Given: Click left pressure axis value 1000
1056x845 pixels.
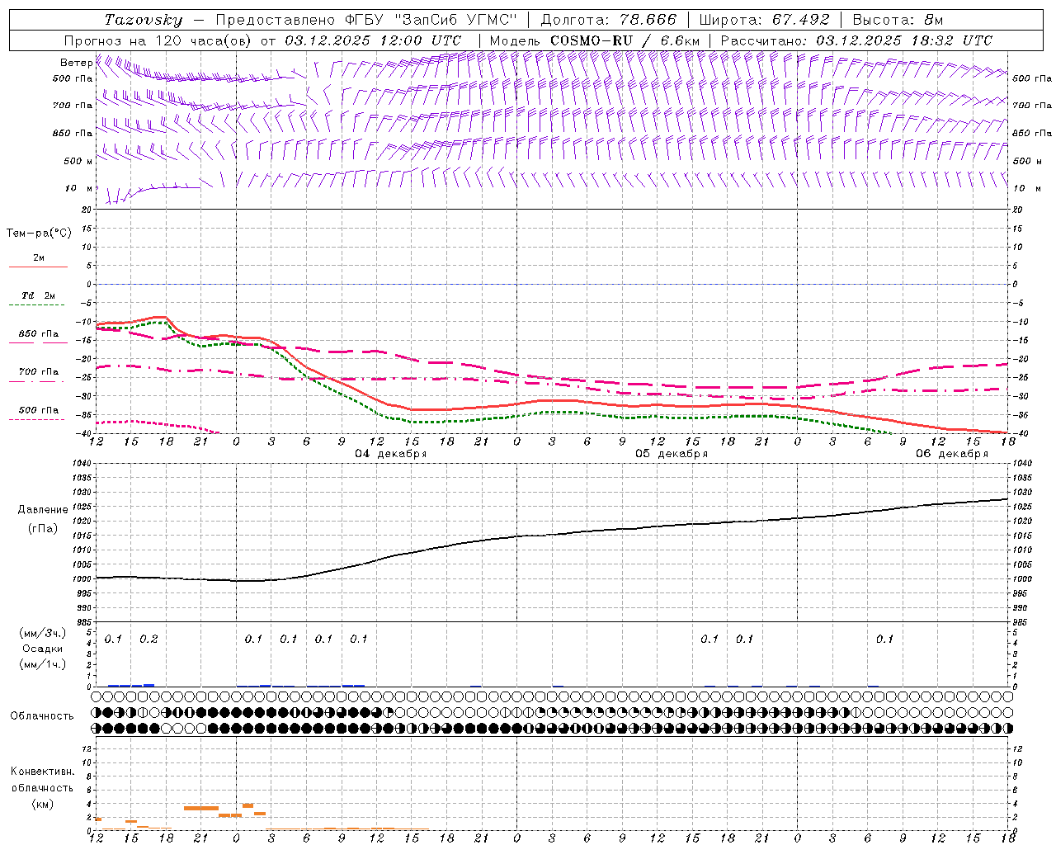Looking at the screenshot, I should [82, 579].
